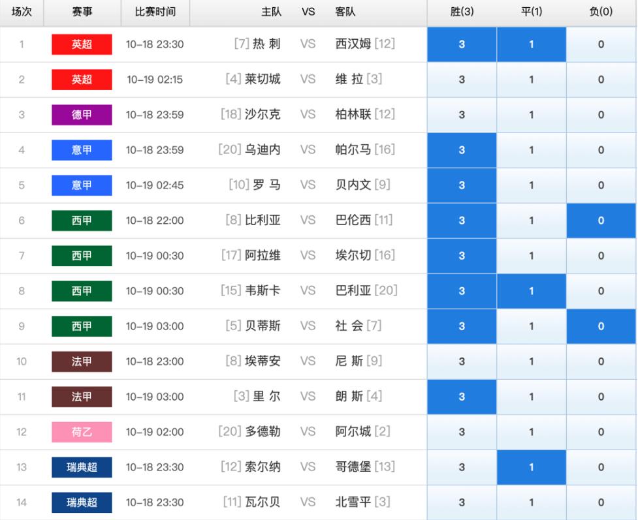Click away team 哥德堡
Viewport: 638px width, 520px height.
tap(353, 466)
